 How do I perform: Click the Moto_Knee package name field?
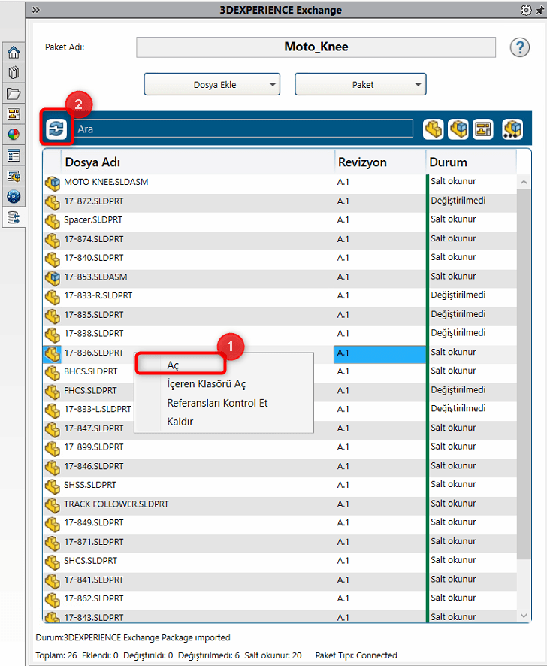coord(316,47)
